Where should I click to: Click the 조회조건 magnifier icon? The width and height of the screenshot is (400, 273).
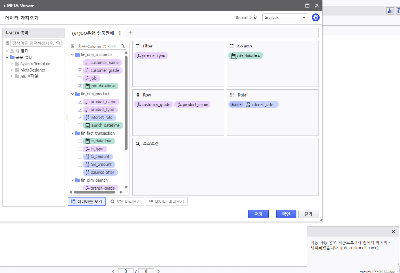tap(138, 144)
